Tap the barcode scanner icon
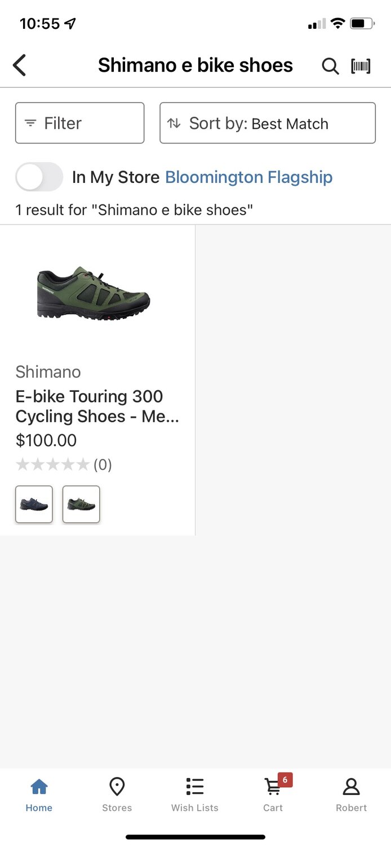 pyautogui.click(x=361, y=66)
